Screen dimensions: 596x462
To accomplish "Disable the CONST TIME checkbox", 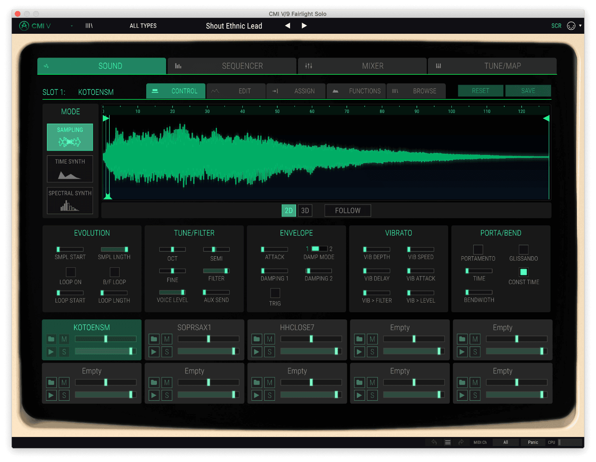I will (524, 272).
